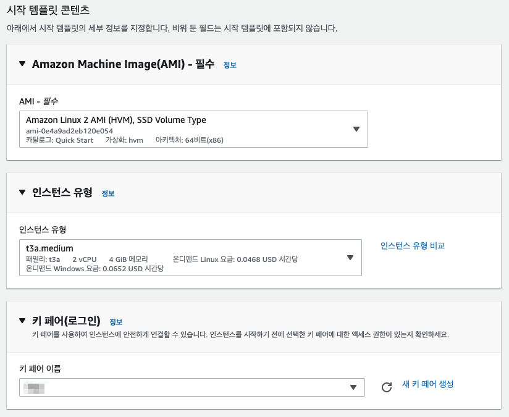Screen dimensions: 509x417
Task: Click the 가상화: hvm text
Action: click(x=124, y=140)
